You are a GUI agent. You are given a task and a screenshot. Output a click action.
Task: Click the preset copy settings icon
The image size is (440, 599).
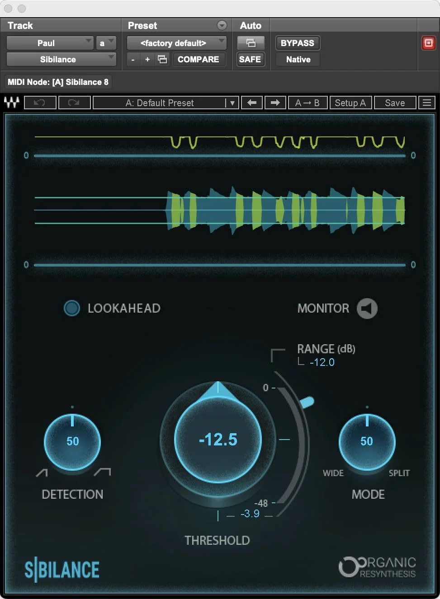(162, 59)
